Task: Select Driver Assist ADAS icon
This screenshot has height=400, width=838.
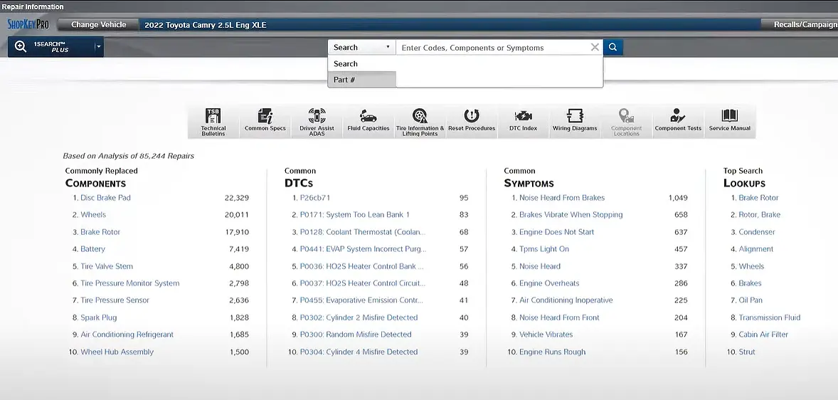Action: point(317,121)
